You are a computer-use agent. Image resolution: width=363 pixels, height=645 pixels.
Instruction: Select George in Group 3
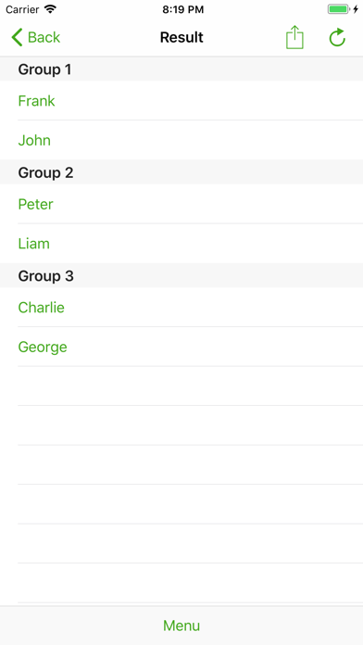tap(181, 347)
